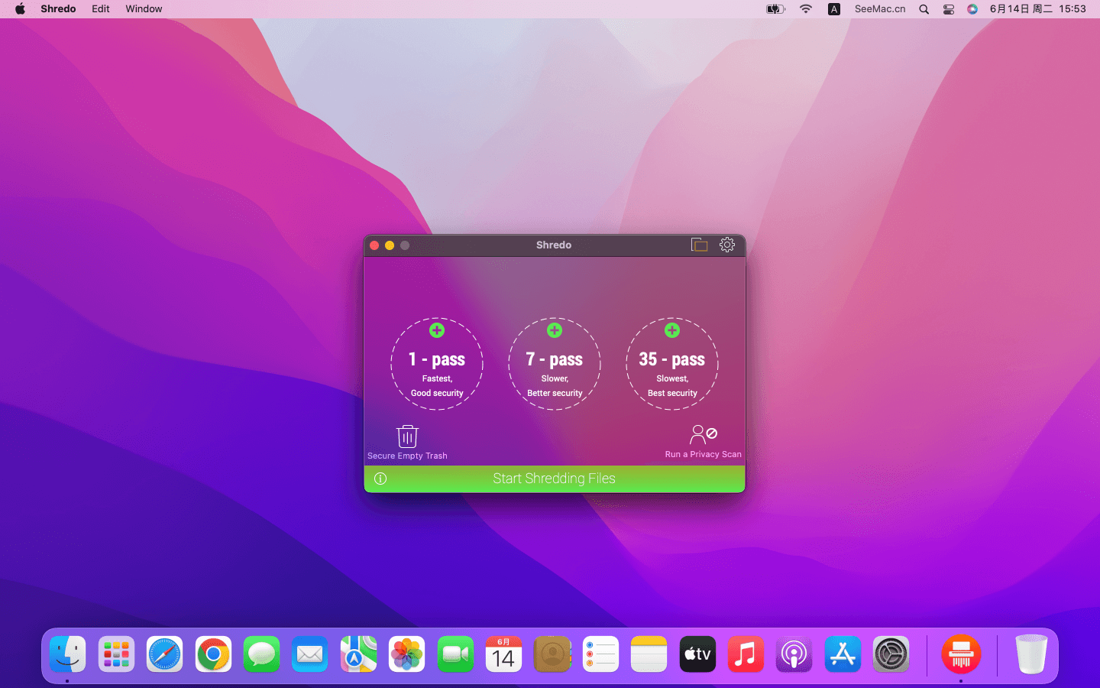Run a Privacy Scan icon
Viewport: 1100px width, 688px height.
click(x=704, y=435)
